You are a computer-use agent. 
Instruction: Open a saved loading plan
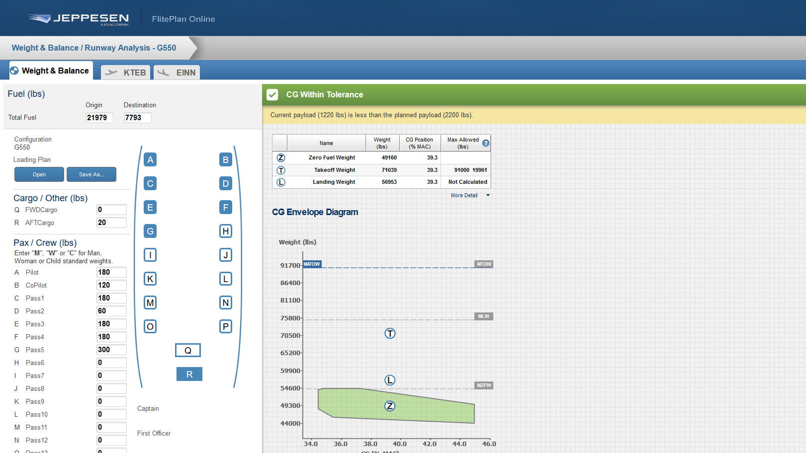click(x=39, y=174)
